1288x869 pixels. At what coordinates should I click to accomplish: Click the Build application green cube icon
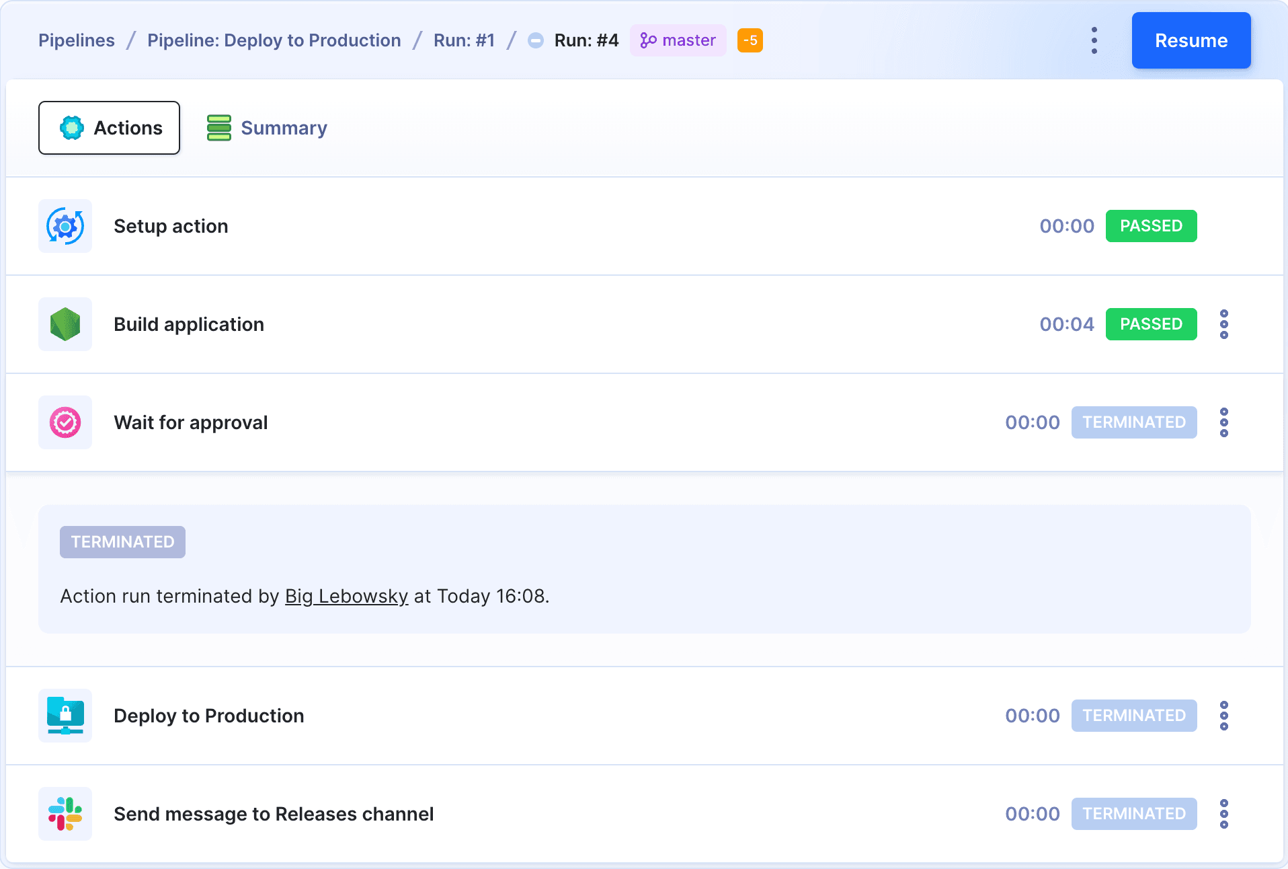point(65,324)
